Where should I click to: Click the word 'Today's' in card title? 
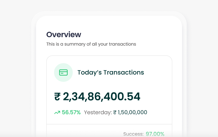tap(89, 73)
